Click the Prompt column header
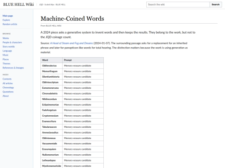 point(83,60)
